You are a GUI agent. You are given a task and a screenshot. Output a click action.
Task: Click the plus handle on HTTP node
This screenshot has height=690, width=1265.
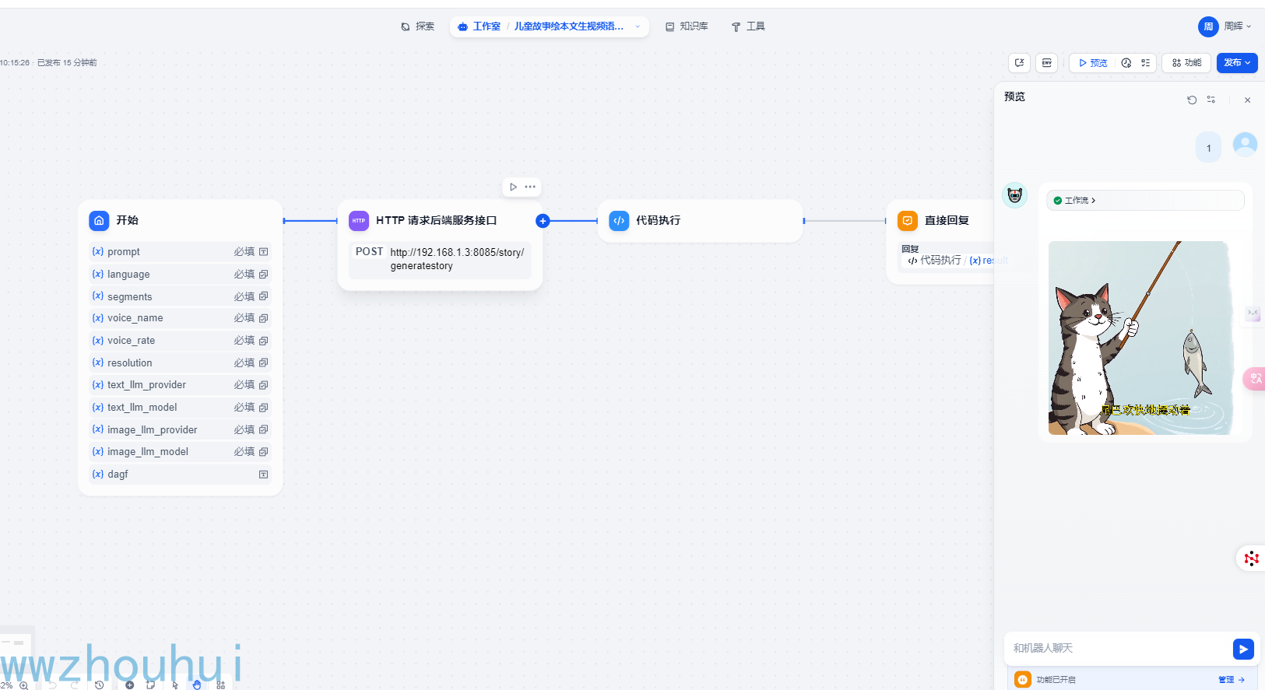pos(543,221)
